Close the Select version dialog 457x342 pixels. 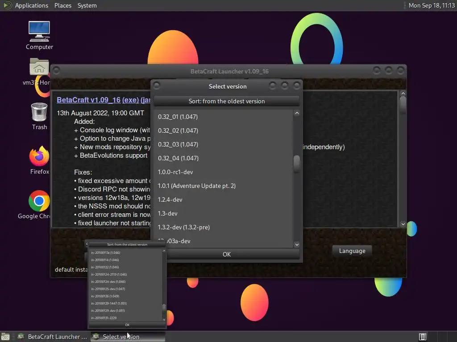(x=296, y=85)
